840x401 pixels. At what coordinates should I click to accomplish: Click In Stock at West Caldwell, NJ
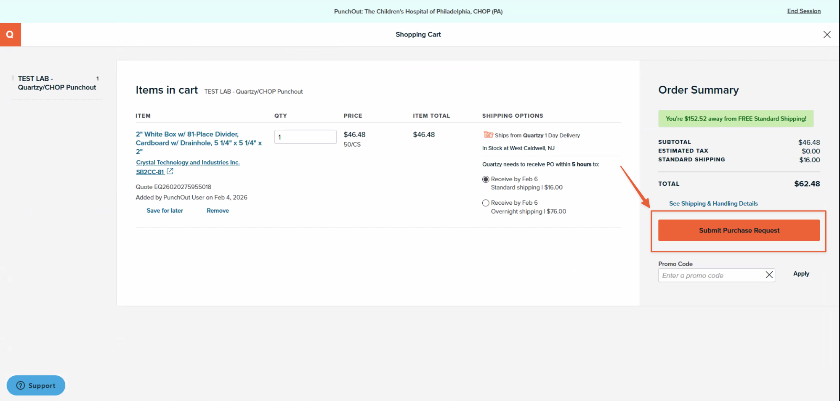tap(518, 148)
